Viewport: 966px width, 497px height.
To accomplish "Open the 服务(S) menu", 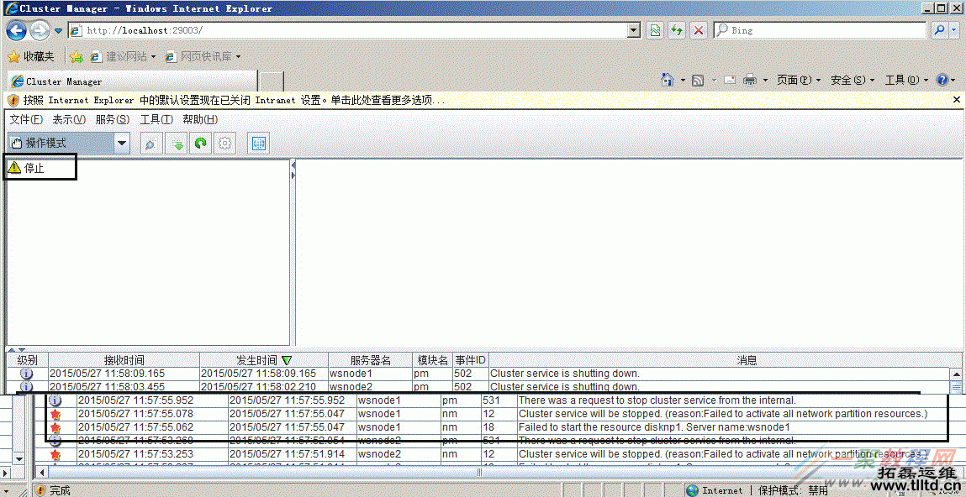I will 112,120.
